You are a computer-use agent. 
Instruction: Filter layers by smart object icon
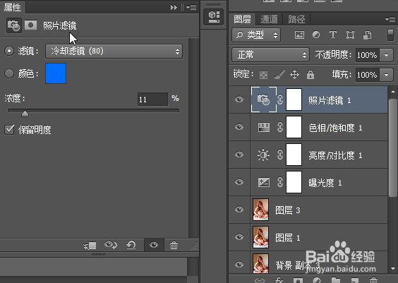click(367, 35)
